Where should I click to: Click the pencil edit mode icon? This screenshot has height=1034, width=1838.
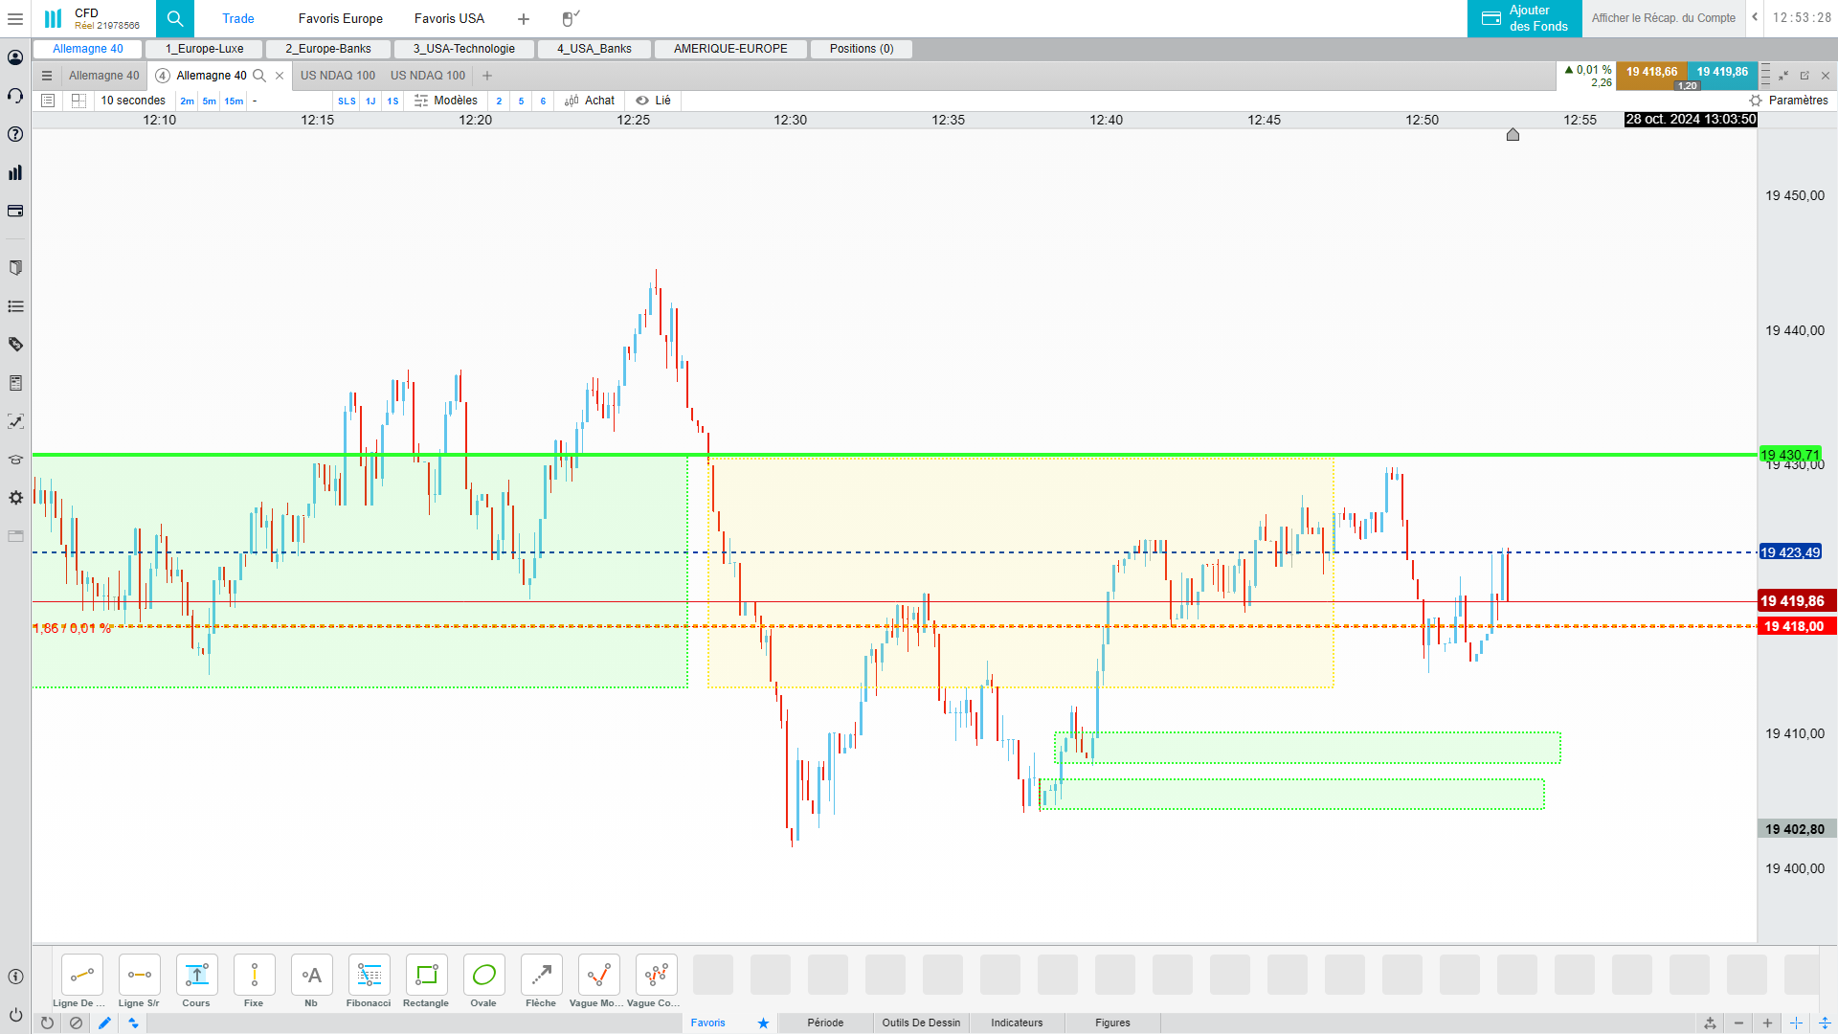tap(104, 1023)
